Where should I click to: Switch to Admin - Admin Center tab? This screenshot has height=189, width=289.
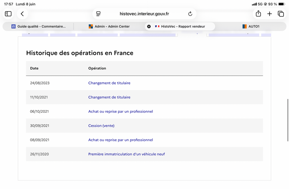click(x=109, y=26)
